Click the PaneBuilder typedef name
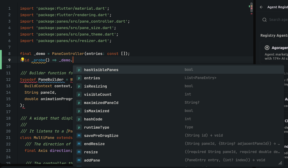This screenshot has height=168, width=288. click(x=51, y=80)
